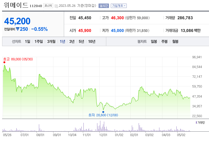The image size is (209, 142).
Task: Click the blue 최저 price marker dot
Action: click(x=103, y=112)
